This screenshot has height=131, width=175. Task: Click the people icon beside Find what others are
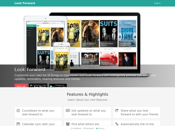[x=68, y=124]
